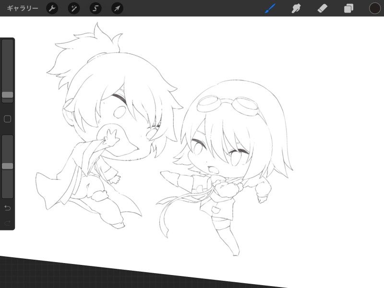Undo the last stroke
This screenshot has height=288, width=384.
point(8,208)
